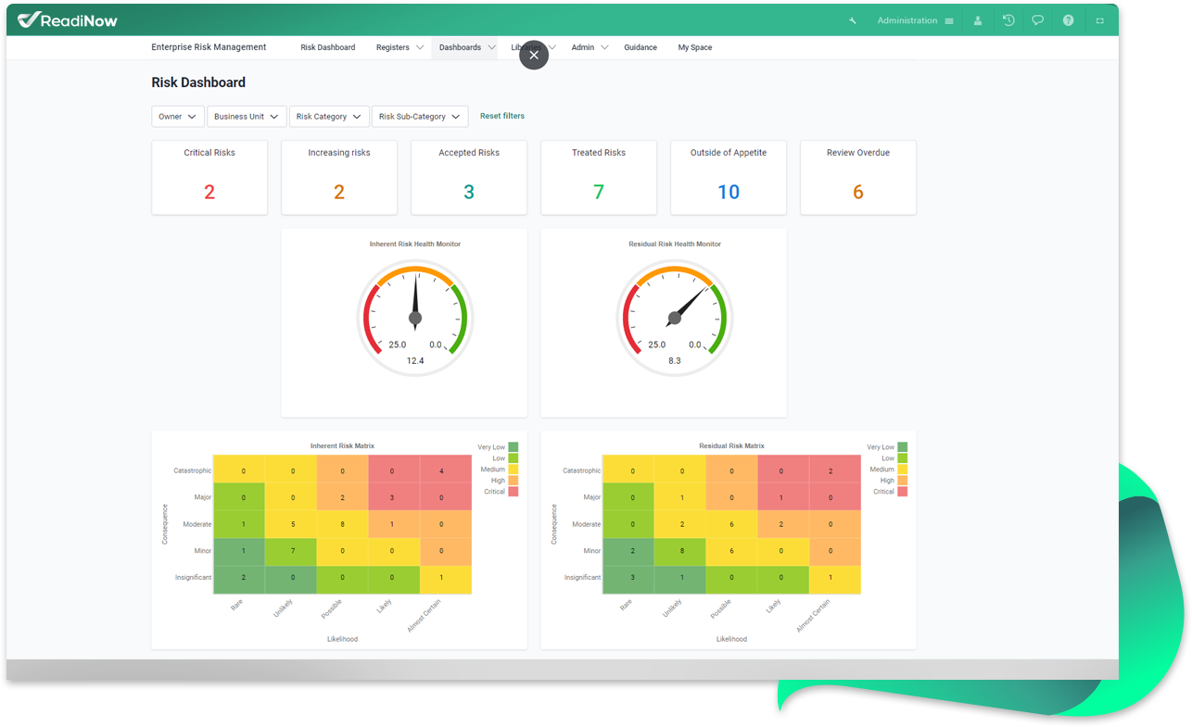Select Inherent matrix legend Critical swatch
Image resolution: width=1192 pixels, height=727 pixels.
pyautogui.click(x=514, y=492)
